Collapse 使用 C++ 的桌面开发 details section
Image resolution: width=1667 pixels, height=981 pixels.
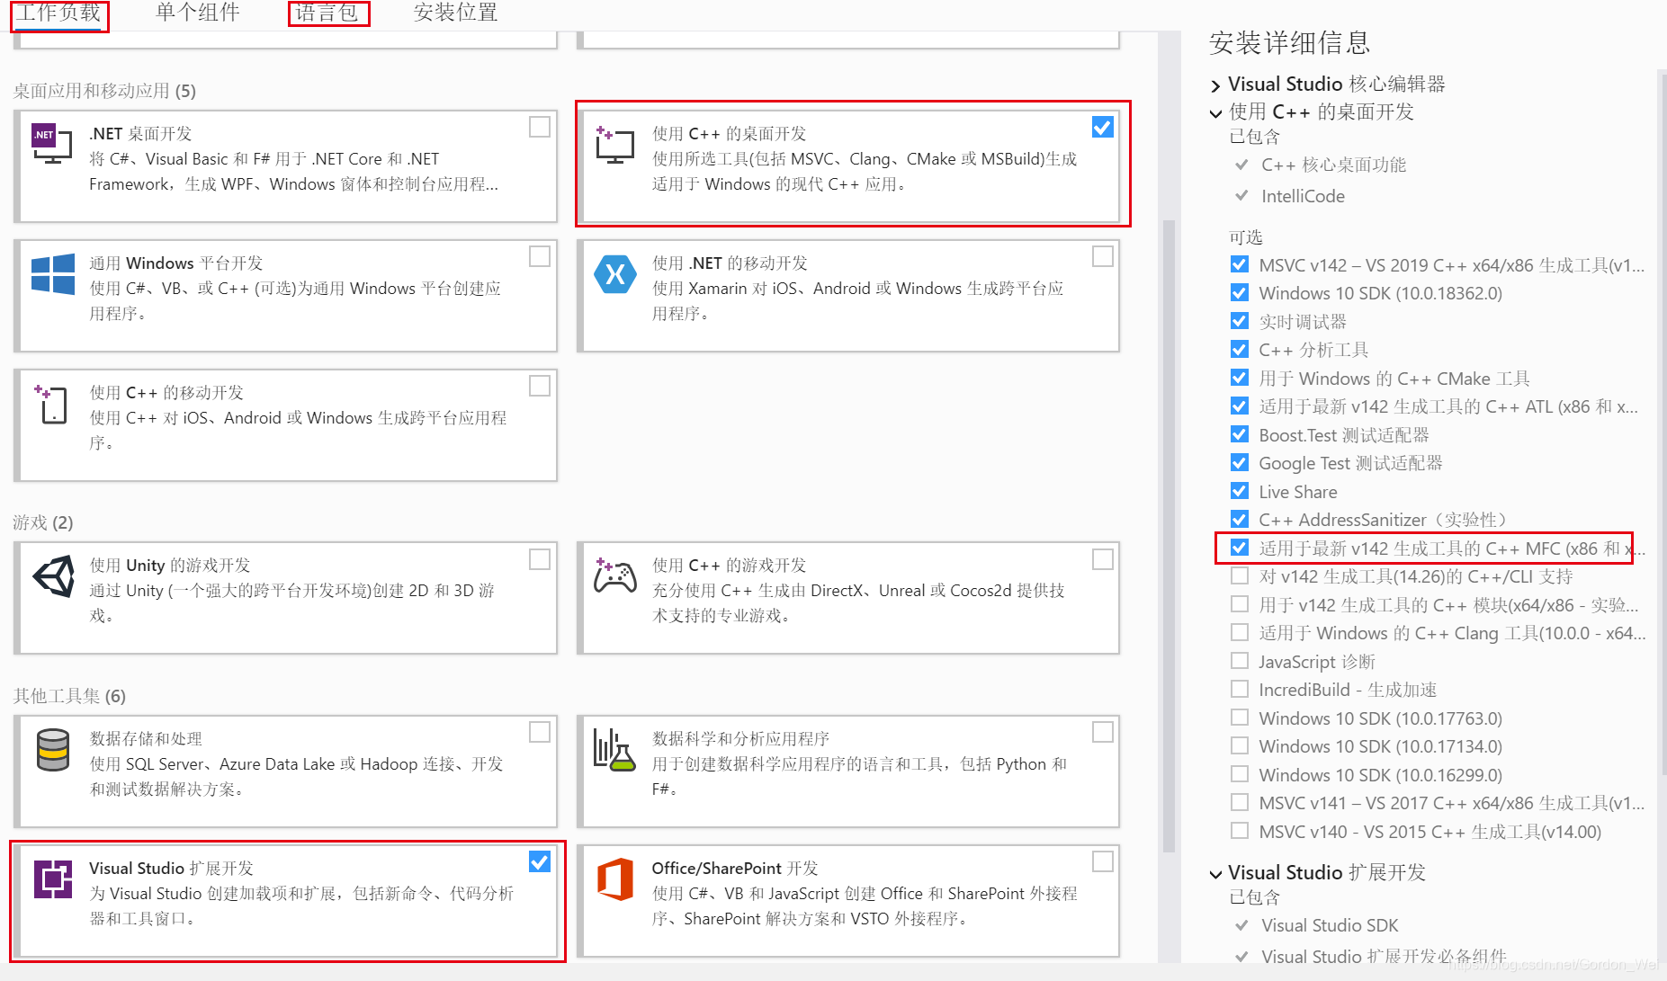click(1216, 113)
